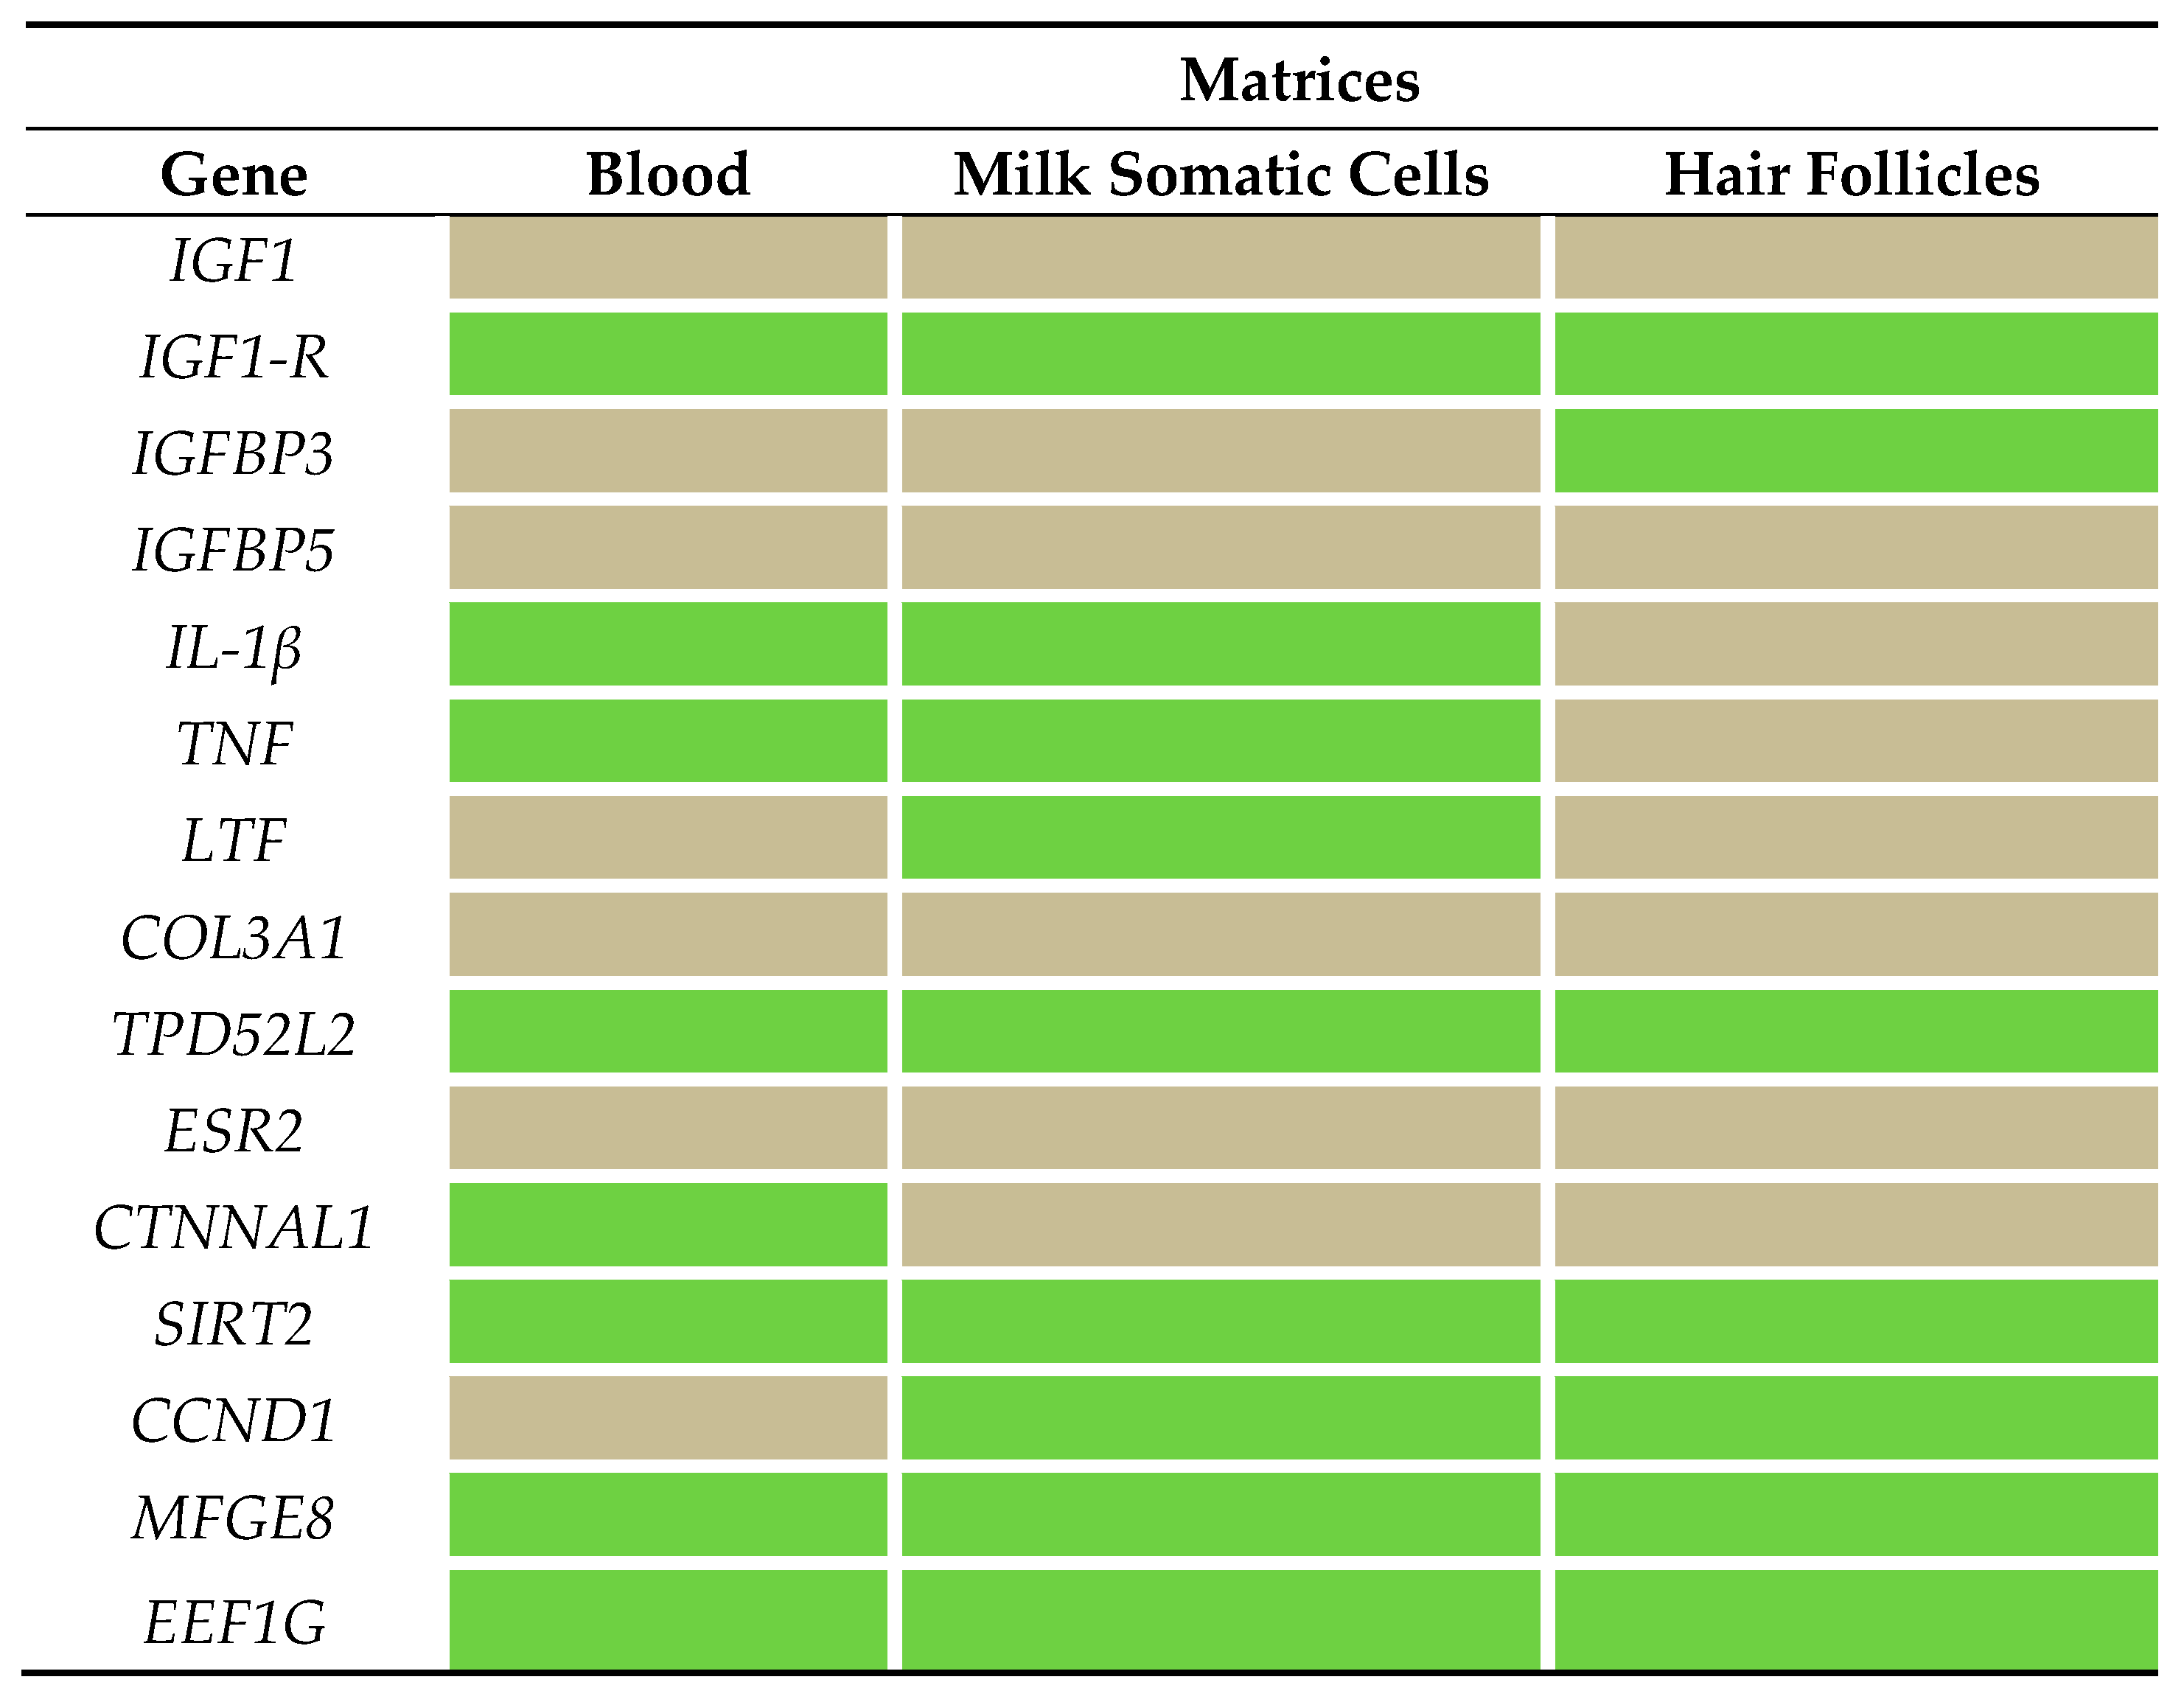Click the COL3A1 gene label
Viewport: 2184px width, 1702px height.
click(x=234, y=937)
